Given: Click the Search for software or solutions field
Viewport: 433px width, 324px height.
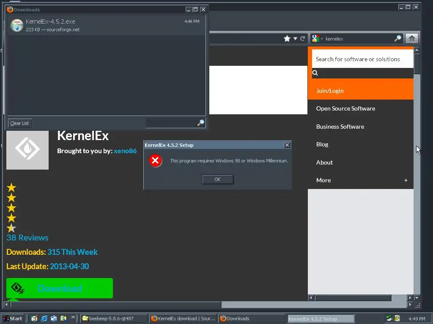Looking at the screenshot, I should click(x=362, y=59).
